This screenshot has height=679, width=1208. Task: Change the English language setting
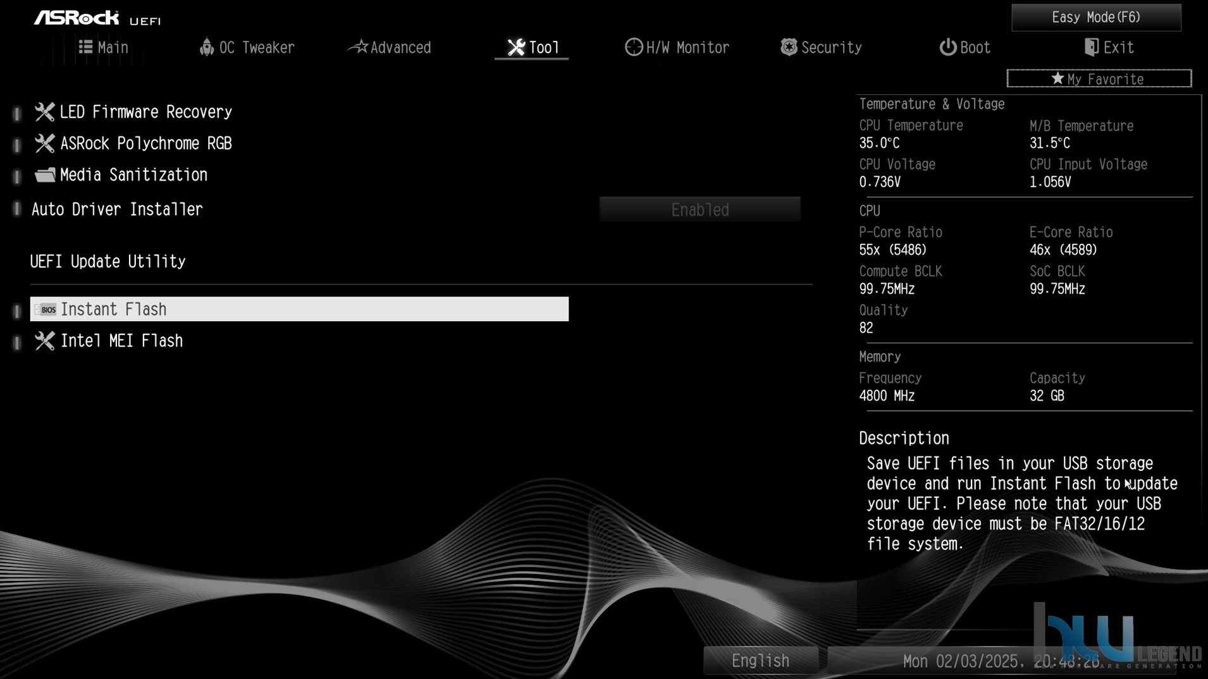point(761,661)
